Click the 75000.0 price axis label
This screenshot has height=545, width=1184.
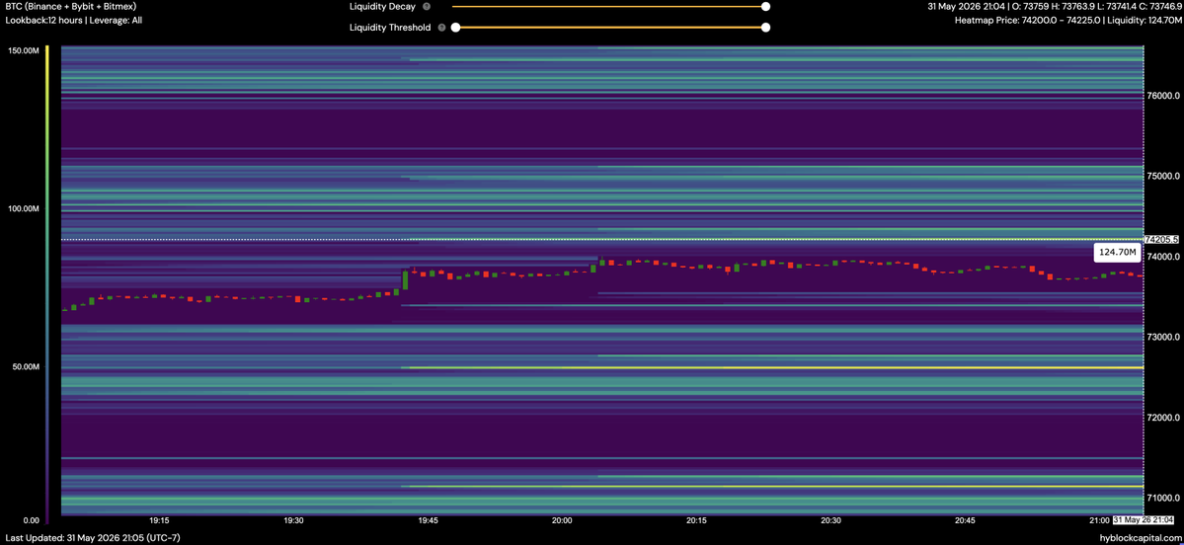click(1163, 176)
